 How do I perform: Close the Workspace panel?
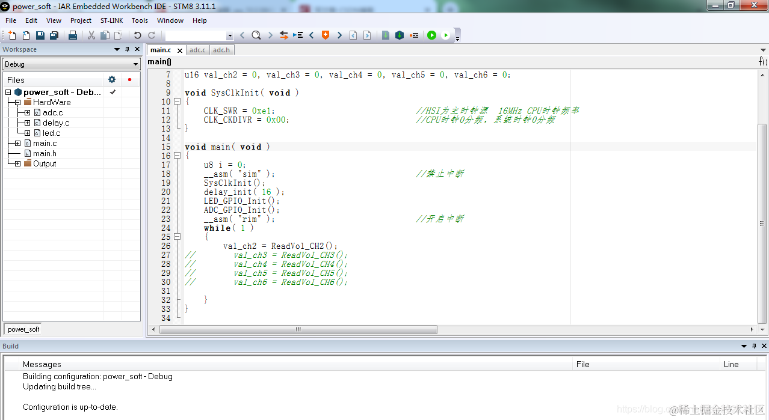coord(137,49)
